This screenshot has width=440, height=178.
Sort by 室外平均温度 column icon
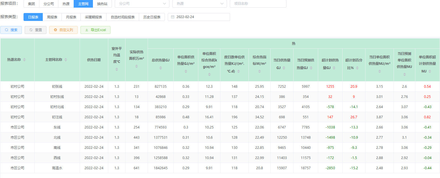116,69
